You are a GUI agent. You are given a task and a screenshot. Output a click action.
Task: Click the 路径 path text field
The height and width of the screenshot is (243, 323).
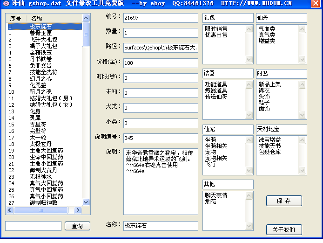(x=160, y=48)
